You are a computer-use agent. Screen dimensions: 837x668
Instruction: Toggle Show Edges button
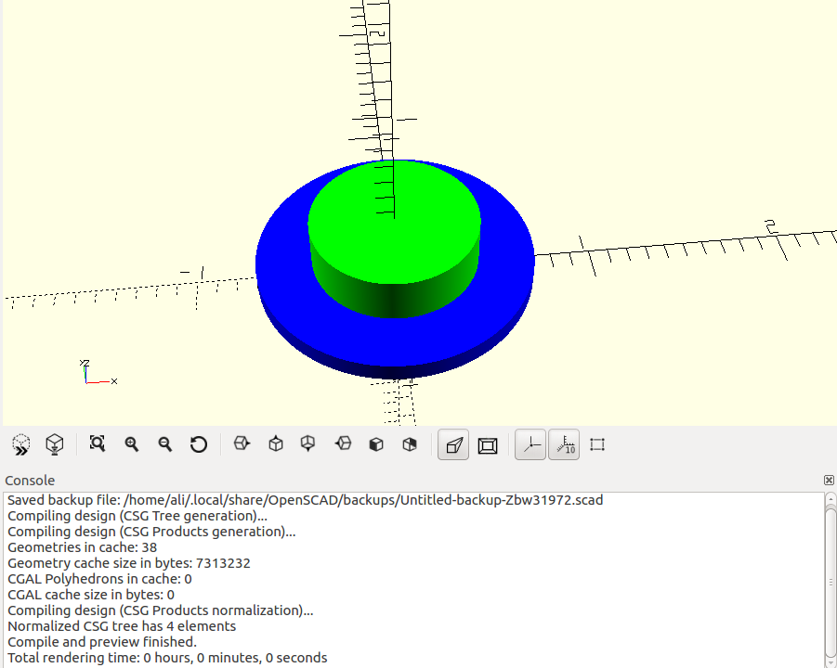click(597, 444)
